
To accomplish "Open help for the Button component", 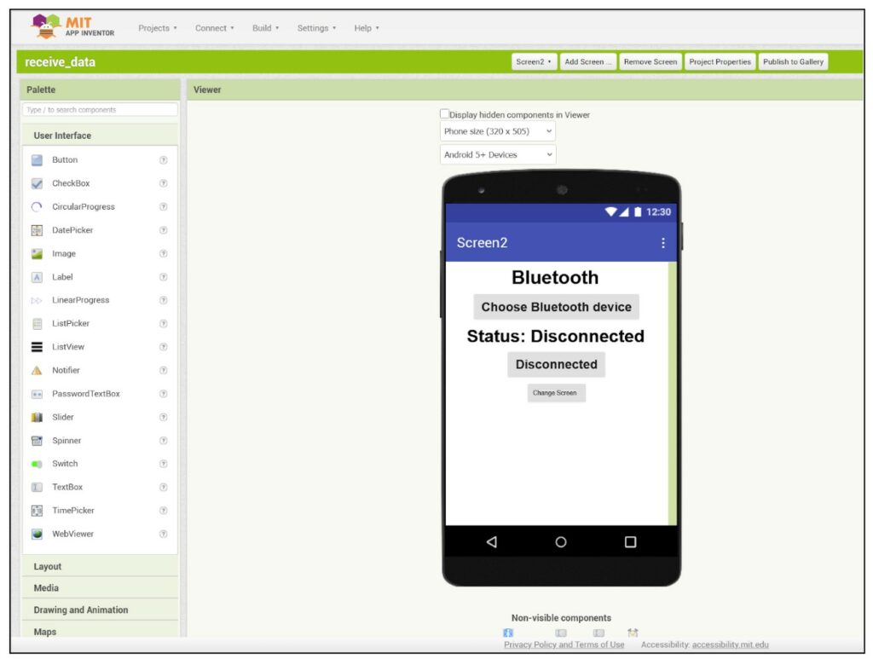I will click(163, 159).
